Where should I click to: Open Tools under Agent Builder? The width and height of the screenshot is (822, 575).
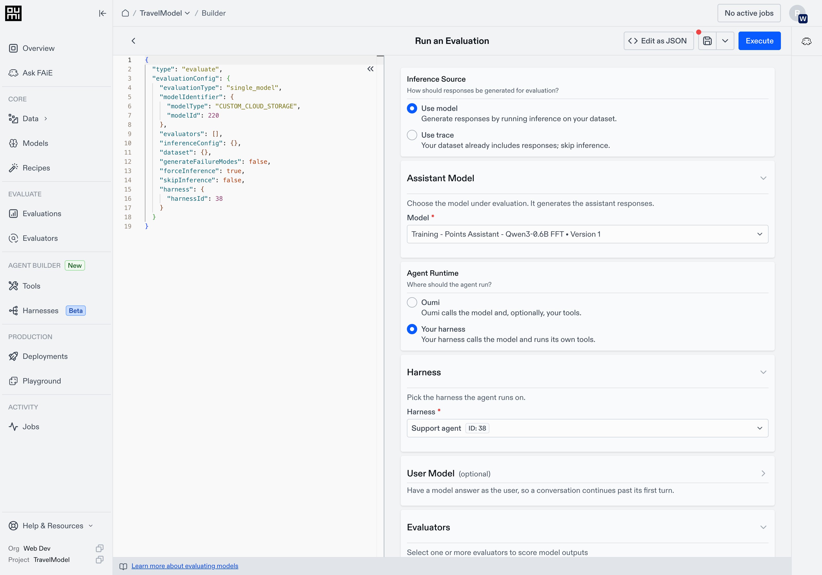56,286
